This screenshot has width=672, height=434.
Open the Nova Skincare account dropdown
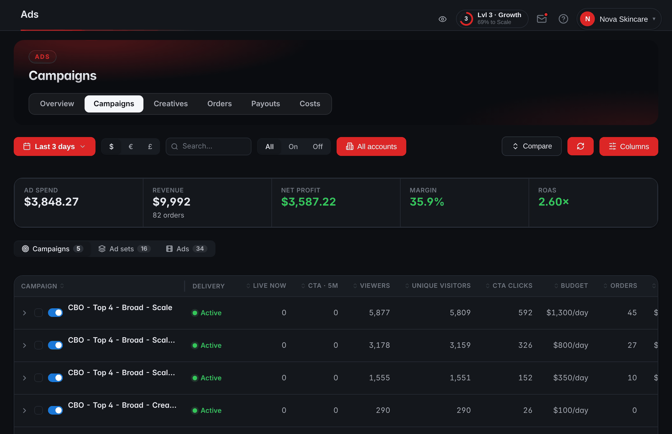point(619,19)
